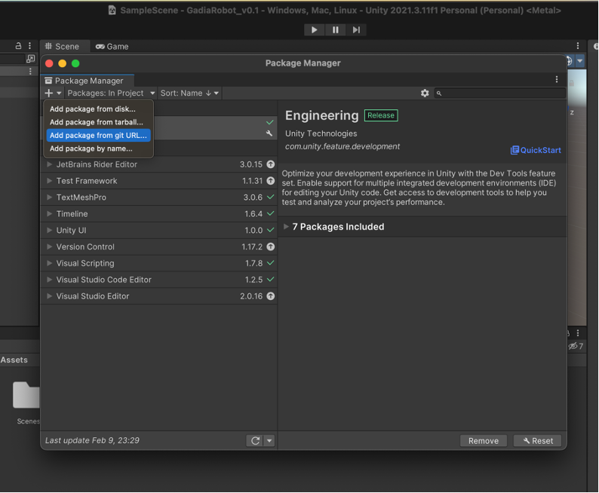Click the Assets breadcrumb label

click(x=14, y=360)
